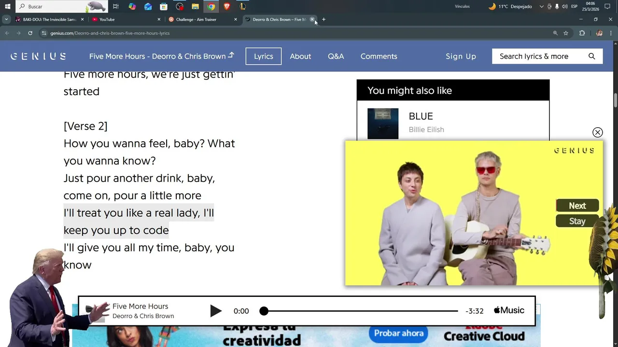This screenshot has width=618, height=347.
Task: Open Task View in the taskbar
Action: point(116,6)
